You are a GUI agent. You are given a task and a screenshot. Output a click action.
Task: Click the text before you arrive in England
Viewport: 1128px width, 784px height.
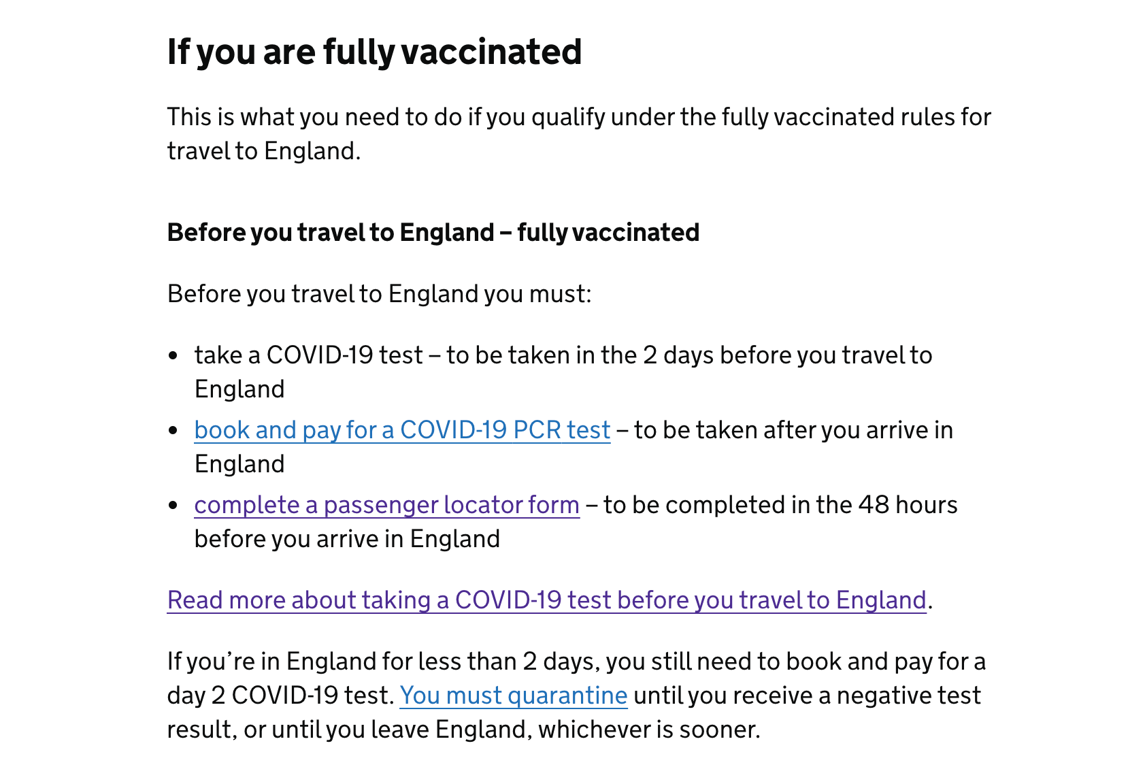[348, 539]
